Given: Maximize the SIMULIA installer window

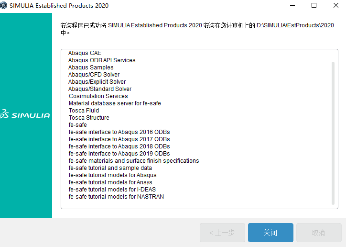Looking at the screenshot, I should click(314, 5).
